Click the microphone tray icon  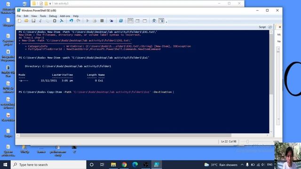click(x=247, y=165)
